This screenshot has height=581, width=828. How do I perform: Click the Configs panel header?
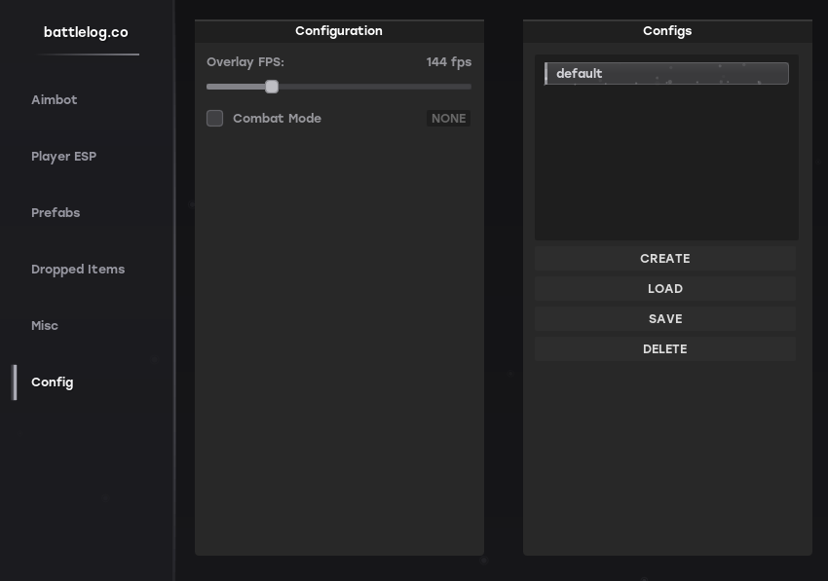[667, 30]
